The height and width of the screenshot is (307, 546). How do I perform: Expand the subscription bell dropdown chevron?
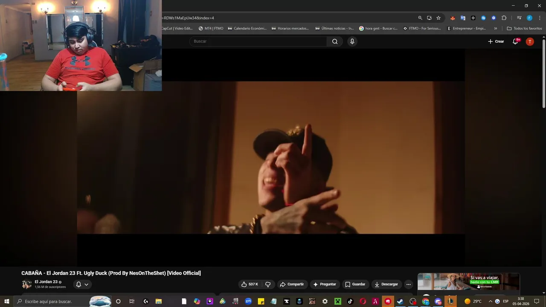coord(87,284)
